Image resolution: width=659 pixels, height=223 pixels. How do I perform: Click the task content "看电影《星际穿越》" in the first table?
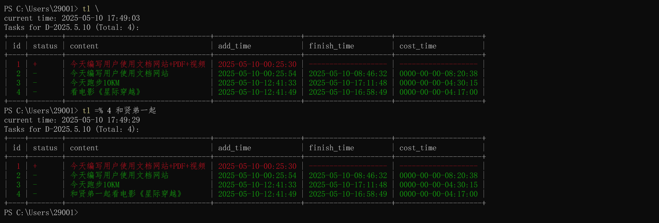[x=105, y=92]
